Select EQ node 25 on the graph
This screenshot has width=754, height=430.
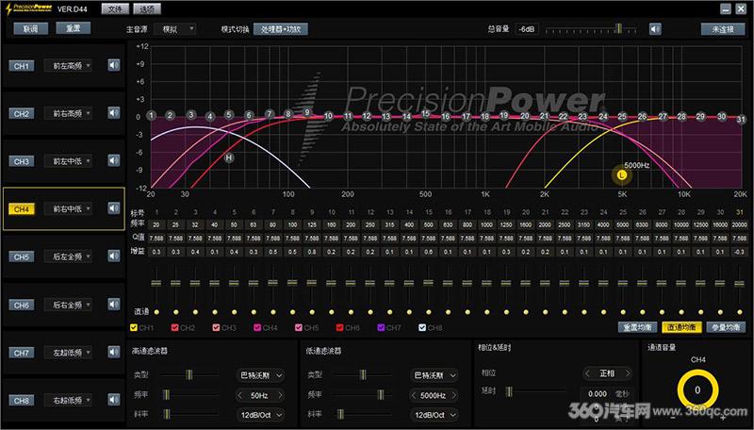coord(622,116)
